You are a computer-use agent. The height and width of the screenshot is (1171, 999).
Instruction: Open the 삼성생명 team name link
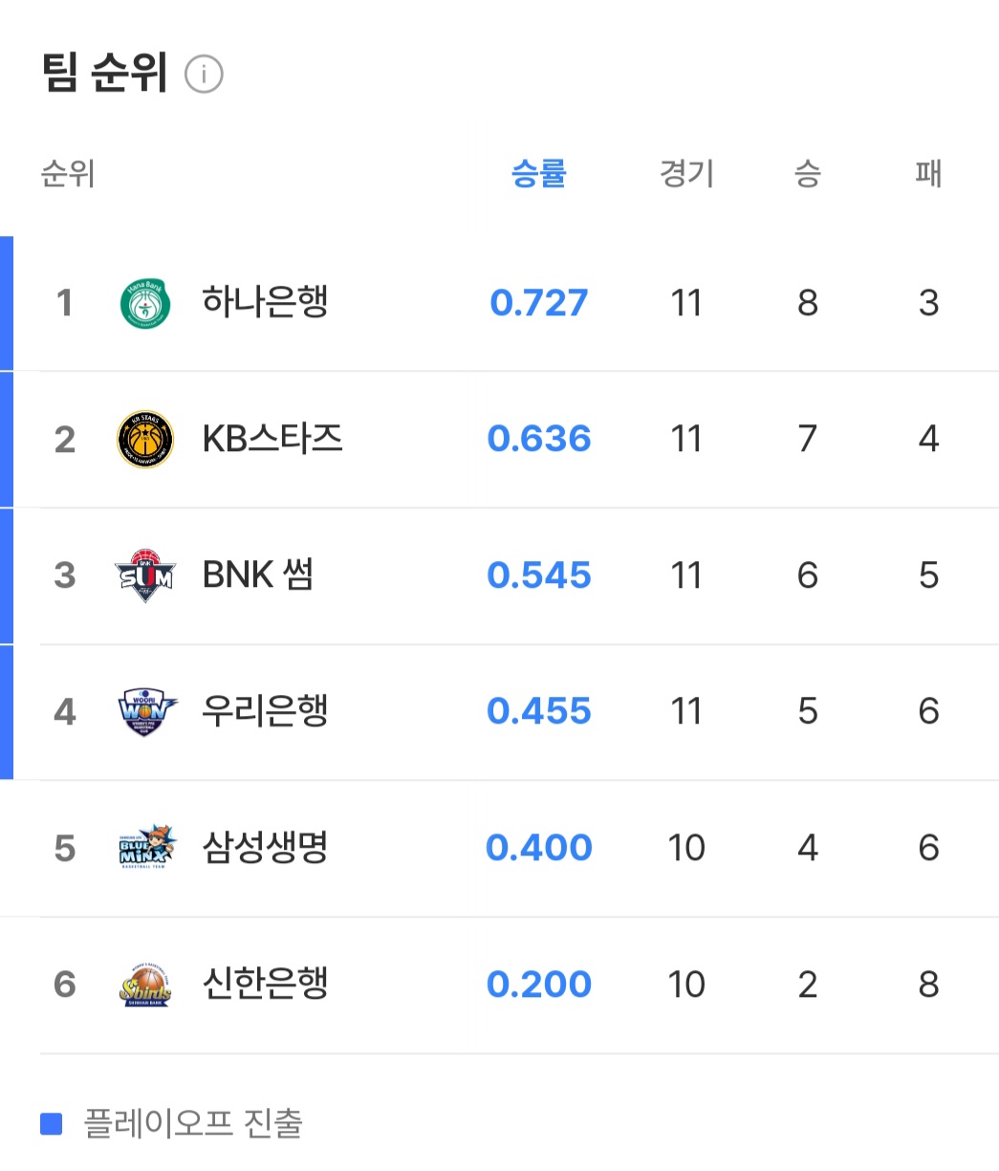point(265,848)
